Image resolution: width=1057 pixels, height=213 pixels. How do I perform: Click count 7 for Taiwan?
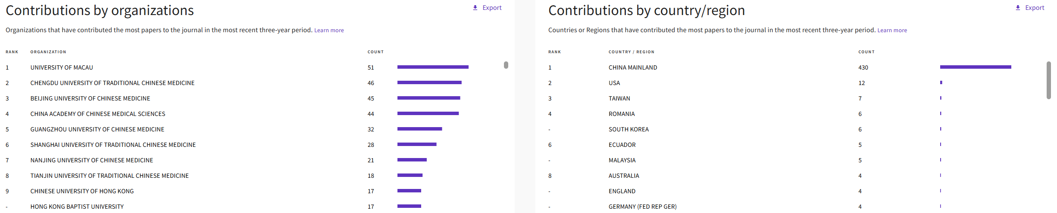click(860, 98)
